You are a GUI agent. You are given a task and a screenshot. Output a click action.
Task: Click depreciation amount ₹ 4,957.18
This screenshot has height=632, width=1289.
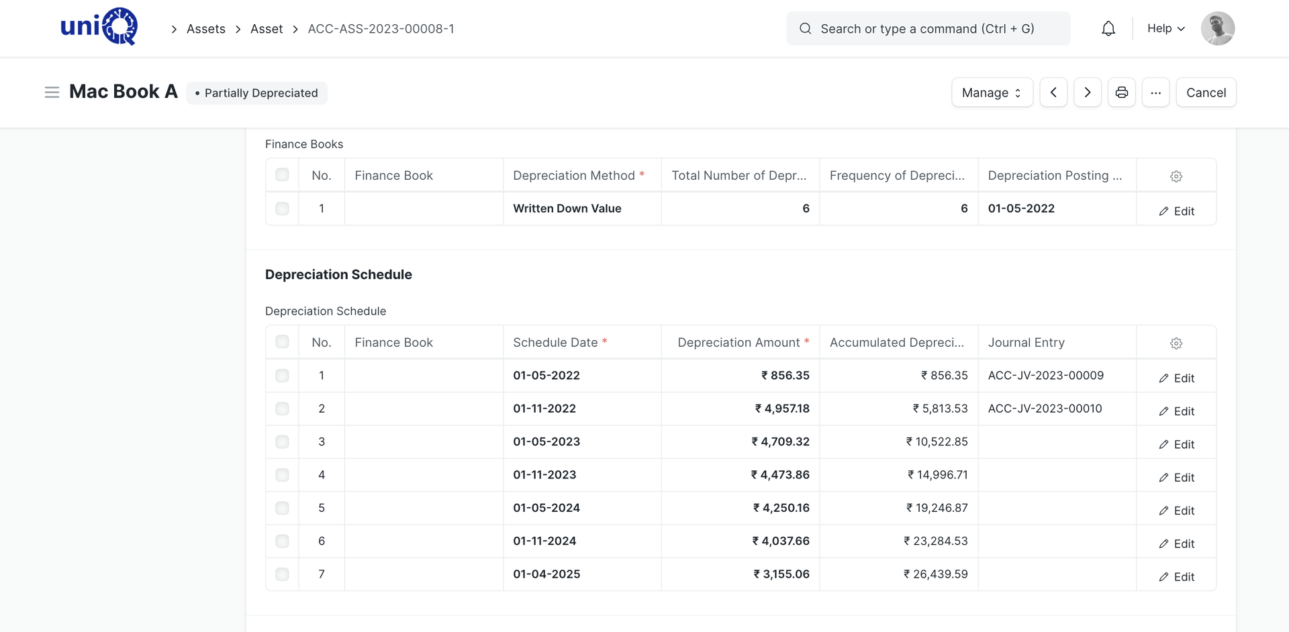[782, 408]
